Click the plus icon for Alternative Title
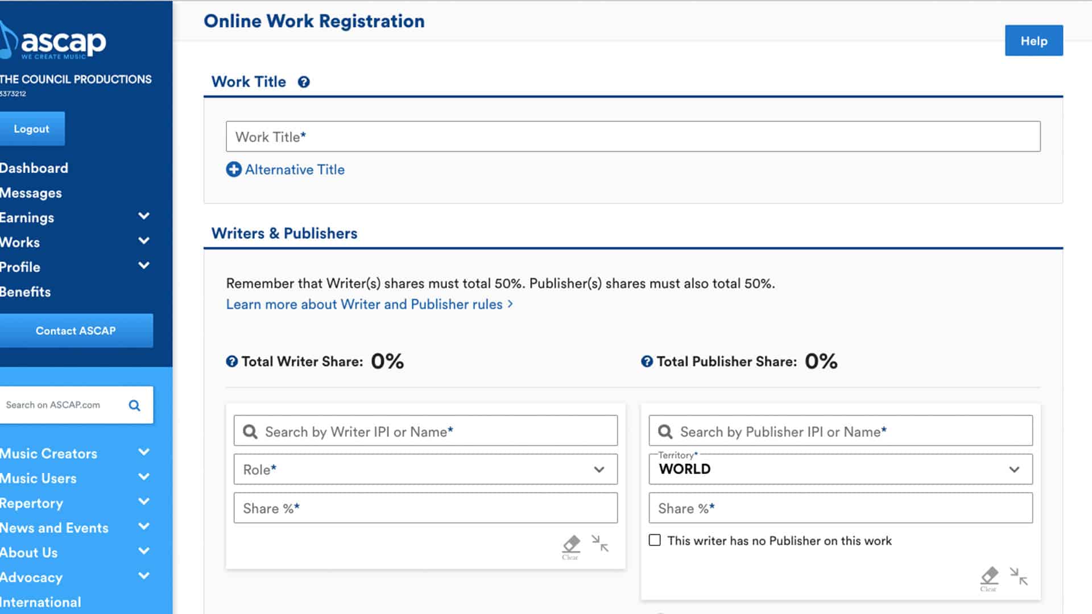The image size is (1092, 614). pyautogui.click(x=234, y=169)
